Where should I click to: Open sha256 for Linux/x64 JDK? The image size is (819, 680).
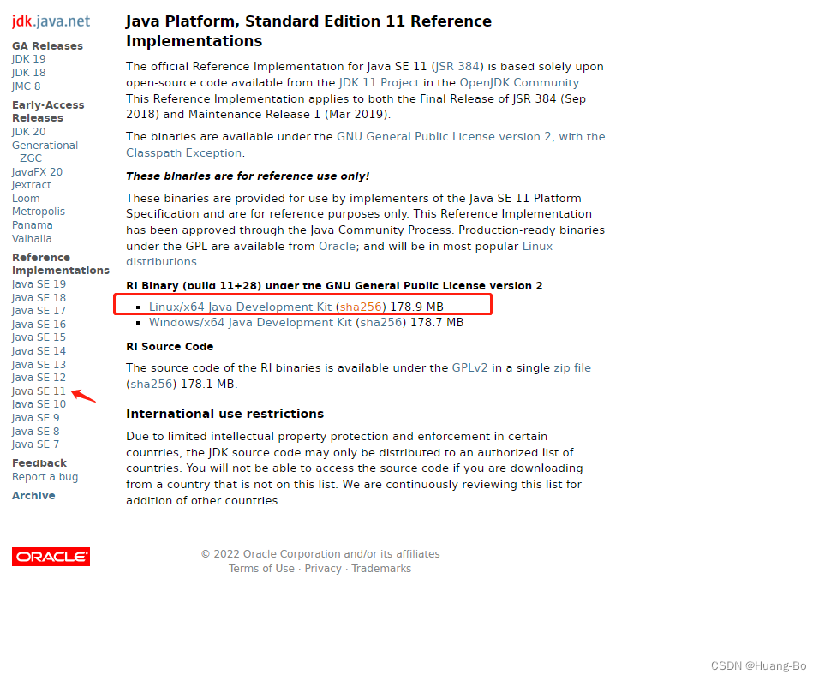point(361,307)
